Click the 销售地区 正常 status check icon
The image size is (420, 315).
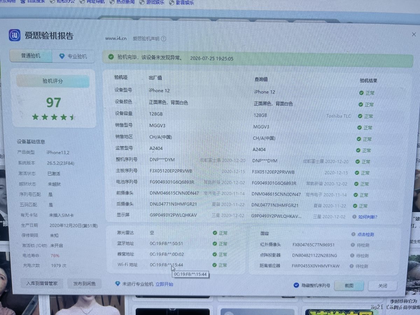click(x=358, y=139)
